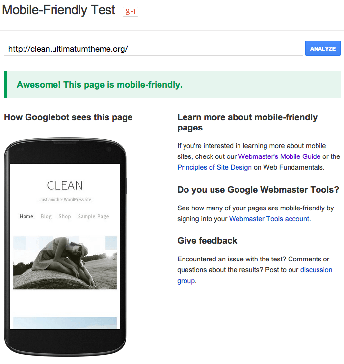The height and width of the screenshot is (364, 344).
Task: Click the partial blue image at preview bottom
Action: (x=65, y=323)
